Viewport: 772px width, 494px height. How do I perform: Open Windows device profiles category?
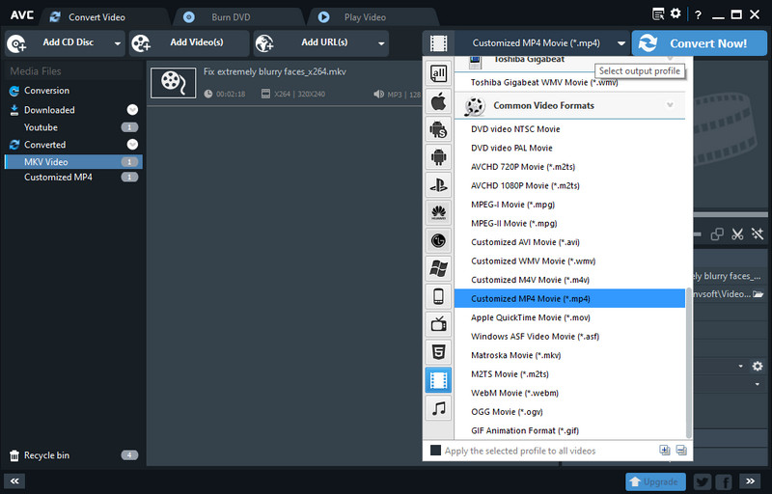pos(438,268)
